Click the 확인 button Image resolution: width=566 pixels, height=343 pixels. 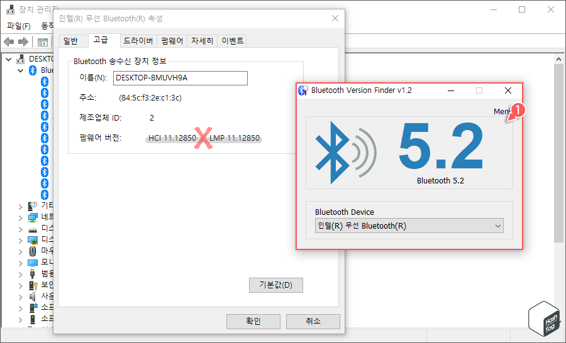[x=253, y=321]
